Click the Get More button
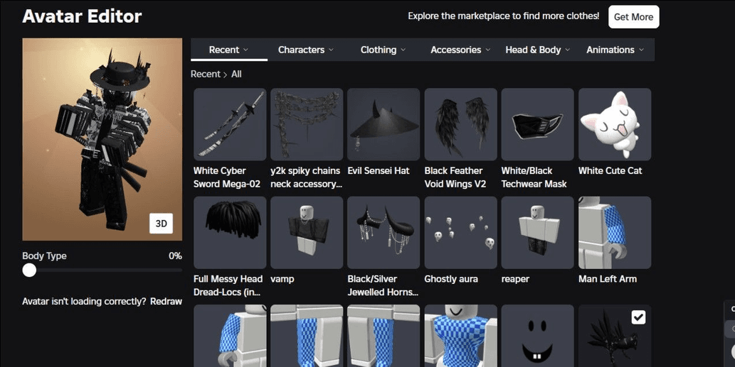This screenshot has height=367, width=735. point(633,17)
